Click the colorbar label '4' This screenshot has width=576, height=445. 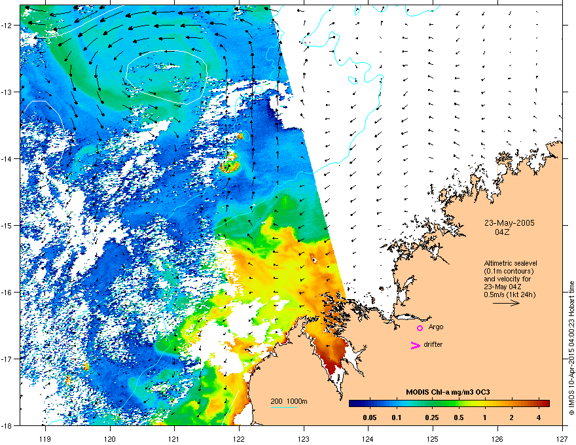[539, 418]
